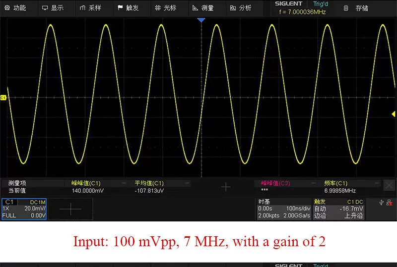Open the 光标 cursors menu icon
Viewport: 397px width, 267px height.
tap(158, 8)
